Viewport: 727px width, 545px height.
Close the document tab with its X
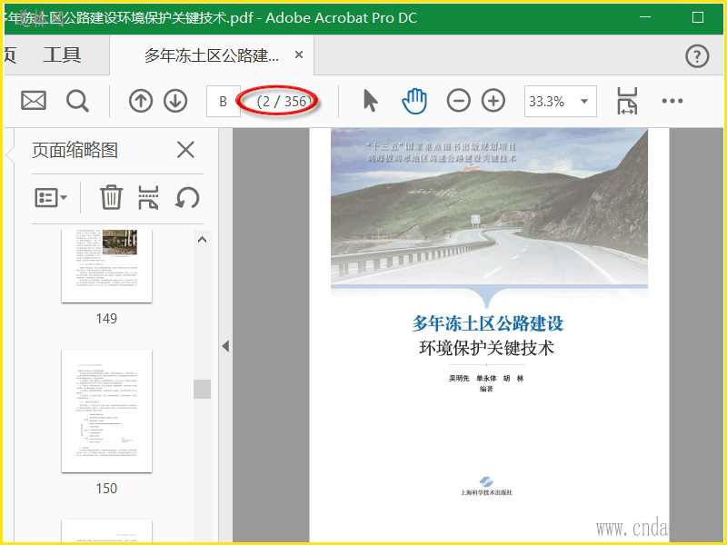[x=299, y=54]
